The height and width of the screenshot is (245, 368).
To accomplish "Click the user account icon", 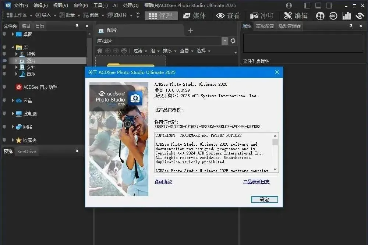I will coord(289,5).
